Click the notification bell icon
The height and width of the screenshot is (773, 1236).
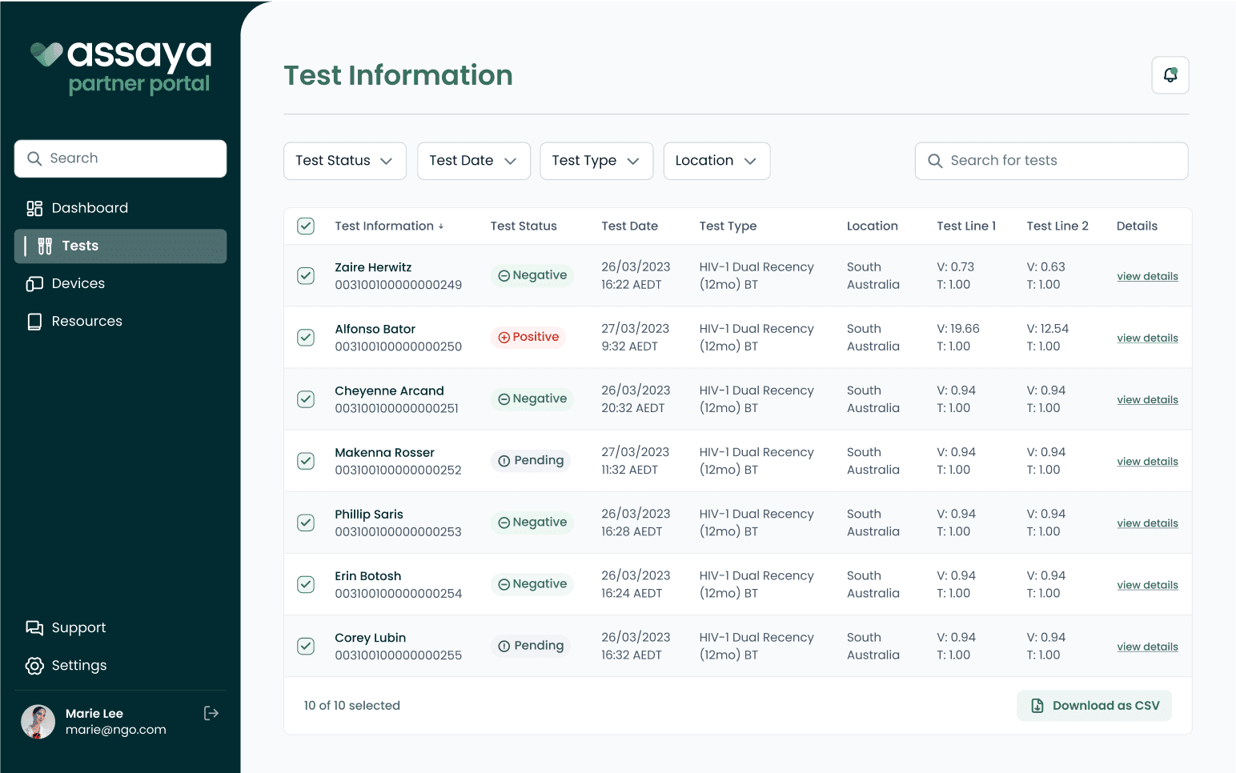tap(1170, 75)
